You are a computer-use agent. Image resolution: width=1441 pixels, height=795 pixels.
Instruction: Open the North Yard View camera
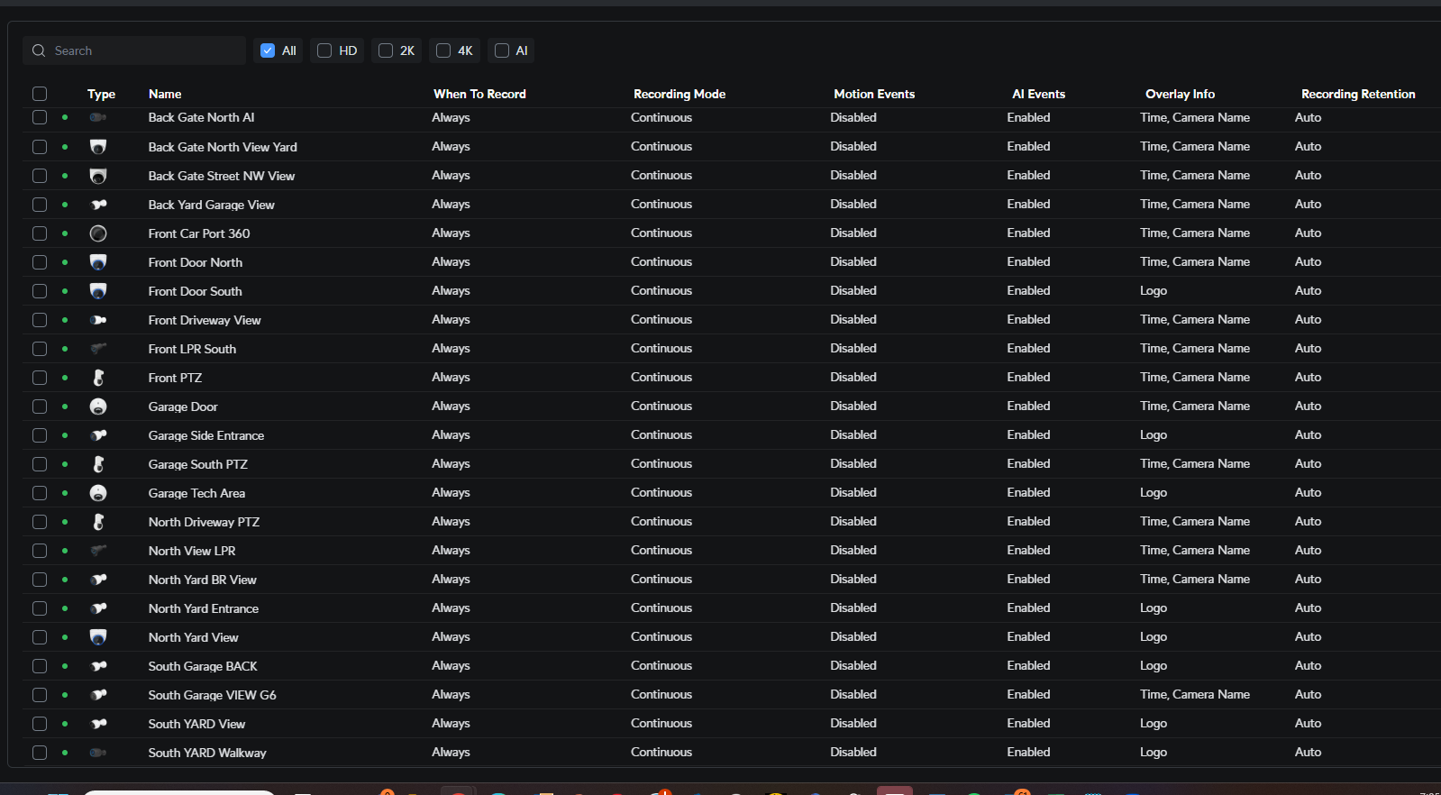click(193, 637)
